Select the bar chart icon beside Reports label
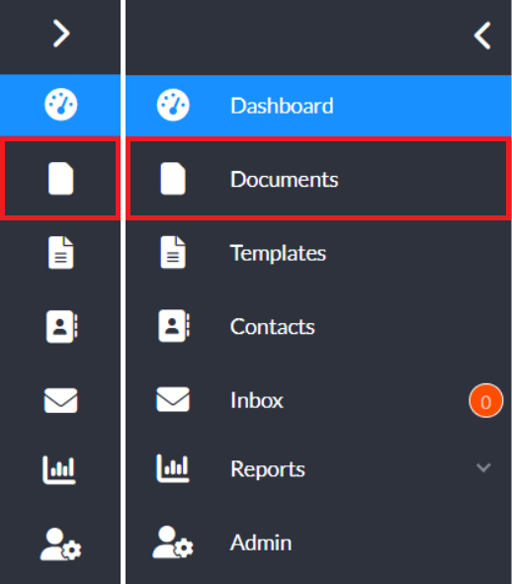This screenshot has width=512, height=584. [x=173, y=468]
